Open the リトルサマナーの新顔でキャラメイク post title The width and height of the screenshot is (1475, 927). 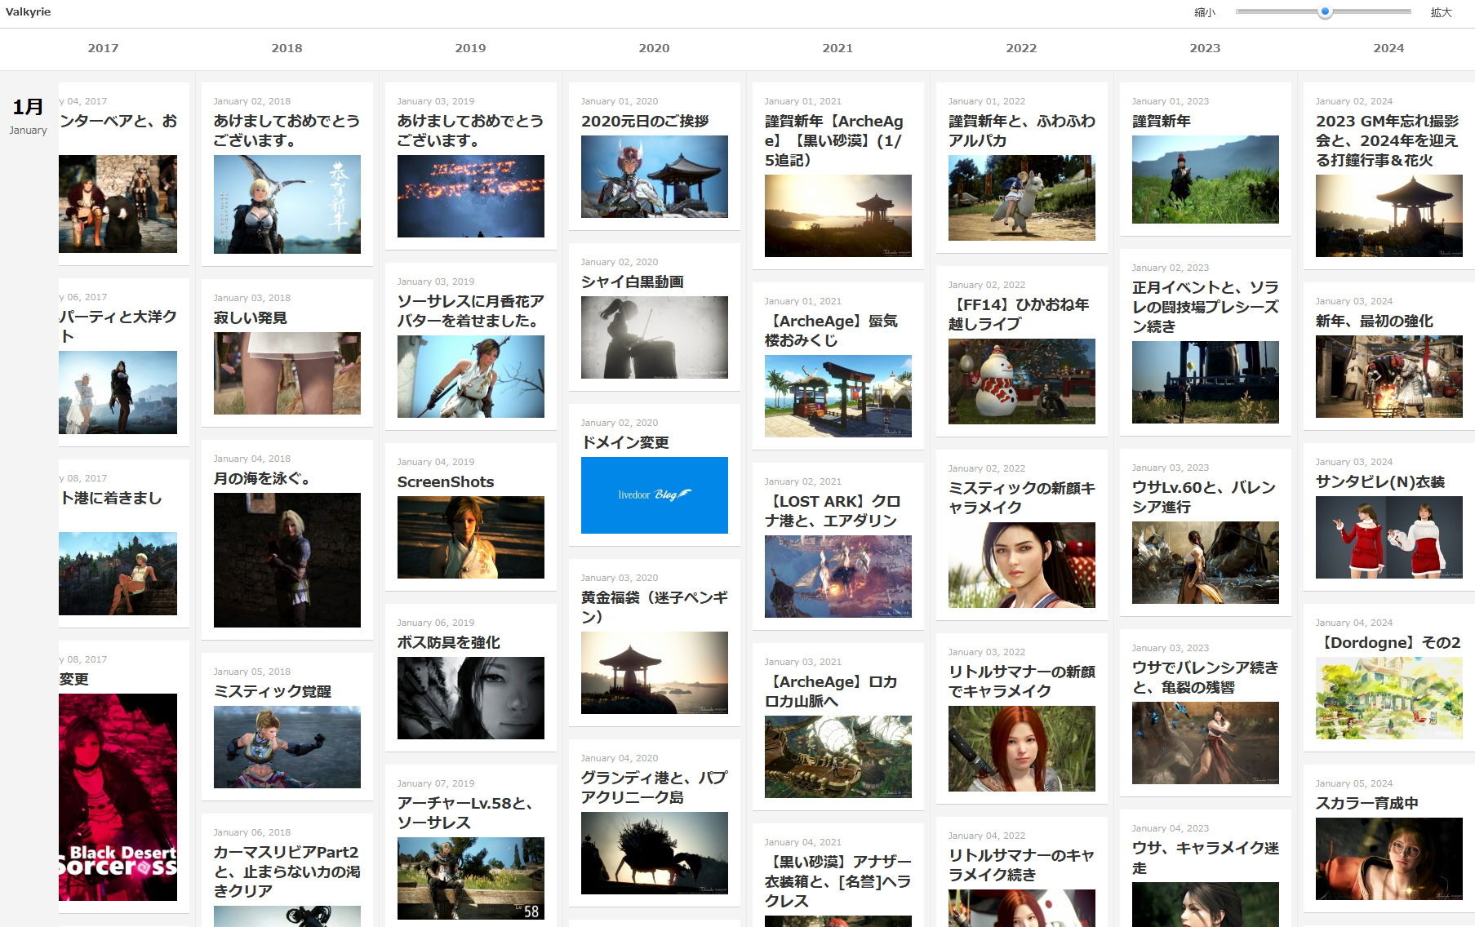point(1022,681)
